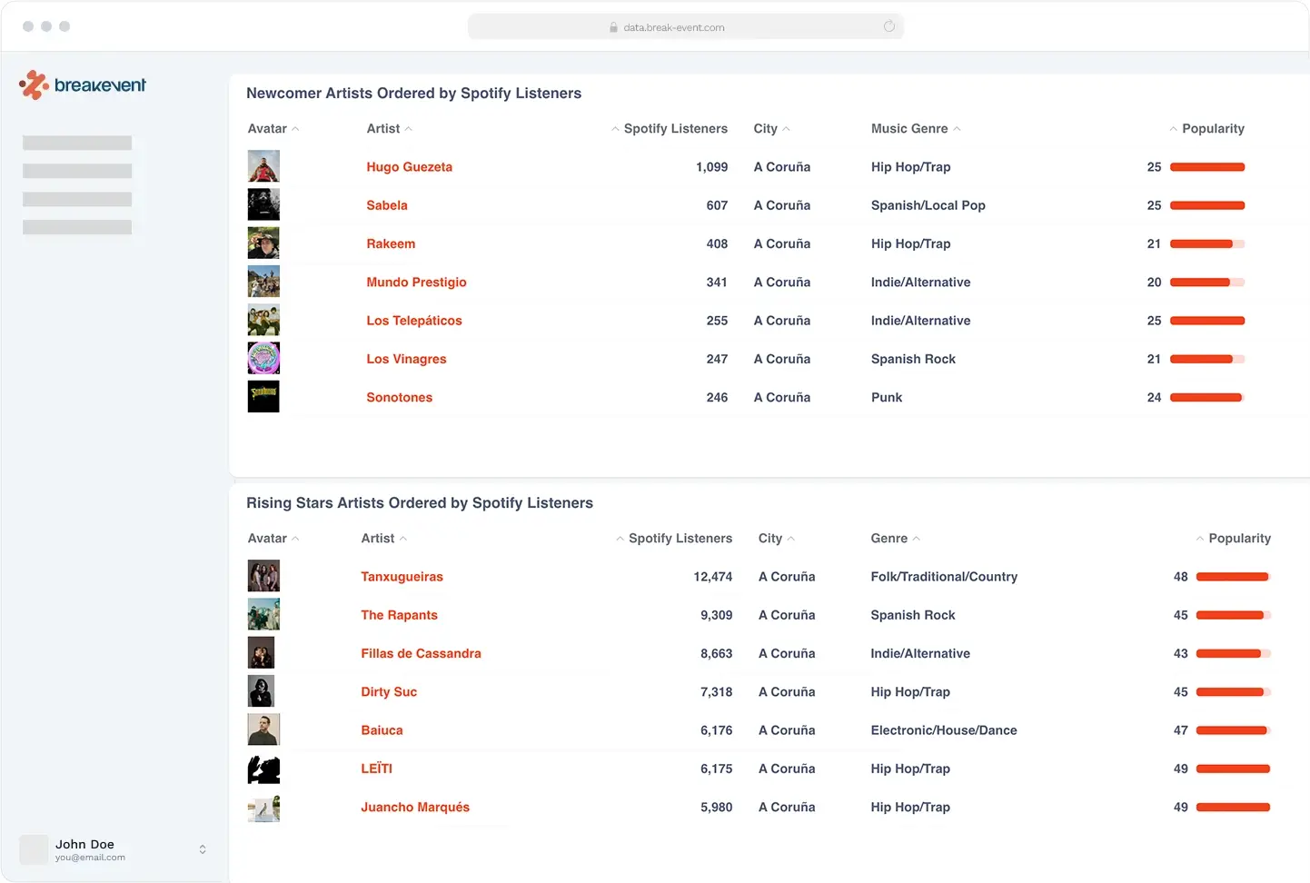The width and height of the screenshot is (1310, 883).
Task: Go to Fillas de Cassandra artist page
Action: point(421,653)
